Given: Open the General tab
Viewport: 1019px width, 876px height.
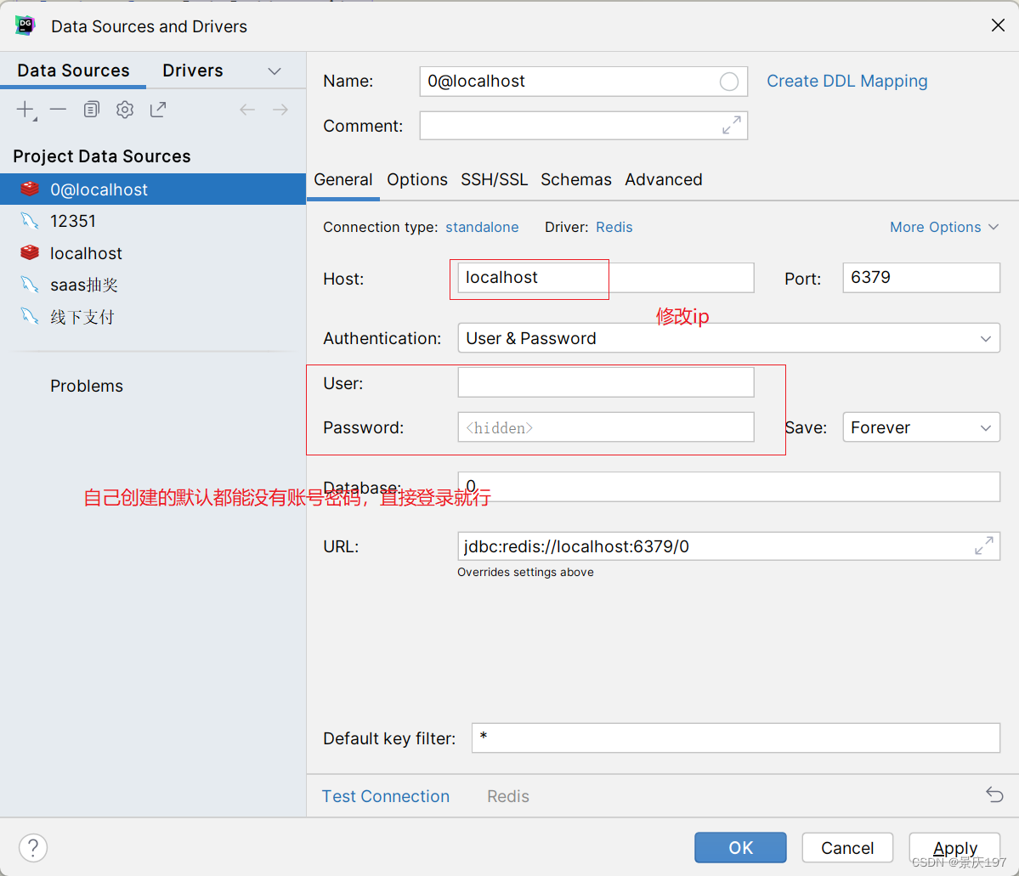Looking at the screenshot, I should tap(343, 179).
